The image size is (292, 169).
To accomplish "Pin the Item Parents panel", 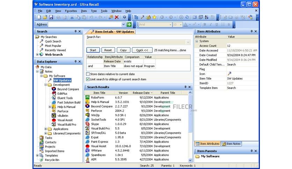I will click(x=251, y=151).
